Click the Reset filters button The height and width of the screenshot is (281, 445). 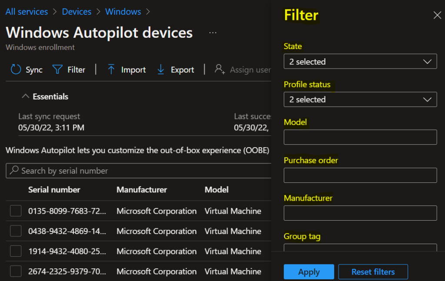(x=373, y=272)
